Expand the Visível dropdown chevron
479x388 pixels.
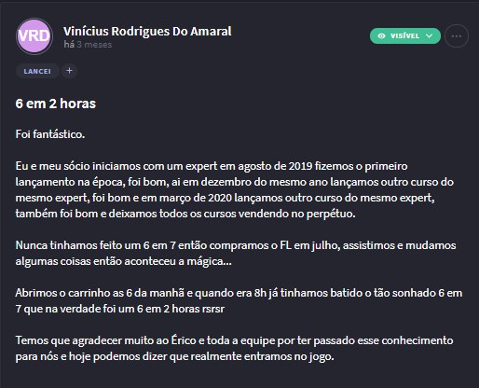pos(430,36)
